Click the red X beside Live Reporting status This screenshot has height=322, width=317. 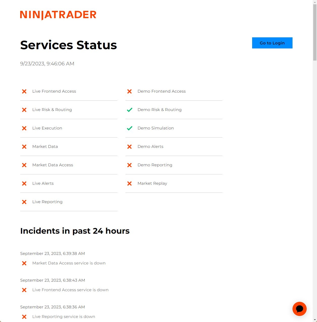pyautogui.click(x=24, y=202)
